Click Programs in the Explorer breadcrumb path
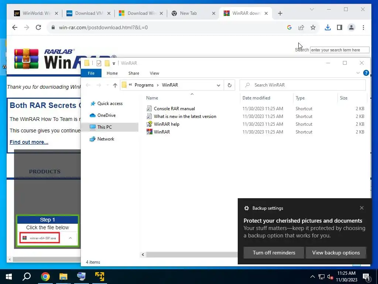This screenshot has height=284, width=378. [x=144, y=85]
